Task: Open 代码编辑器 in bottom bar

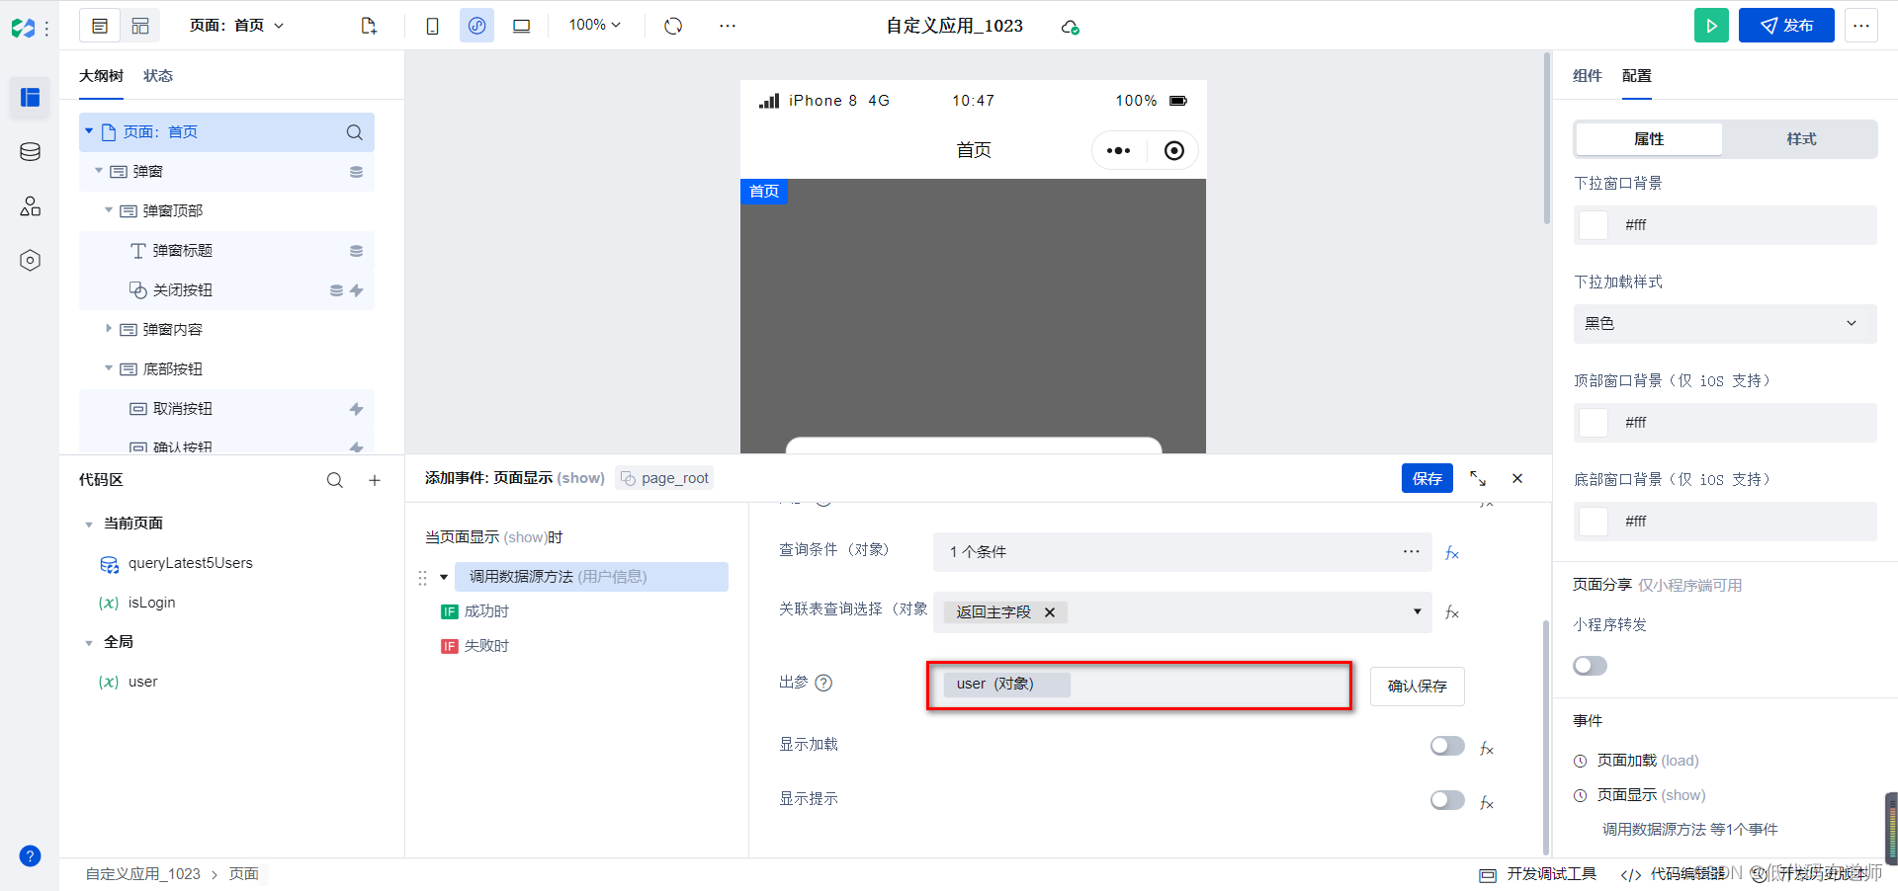Action: (x=1674, y=874)
